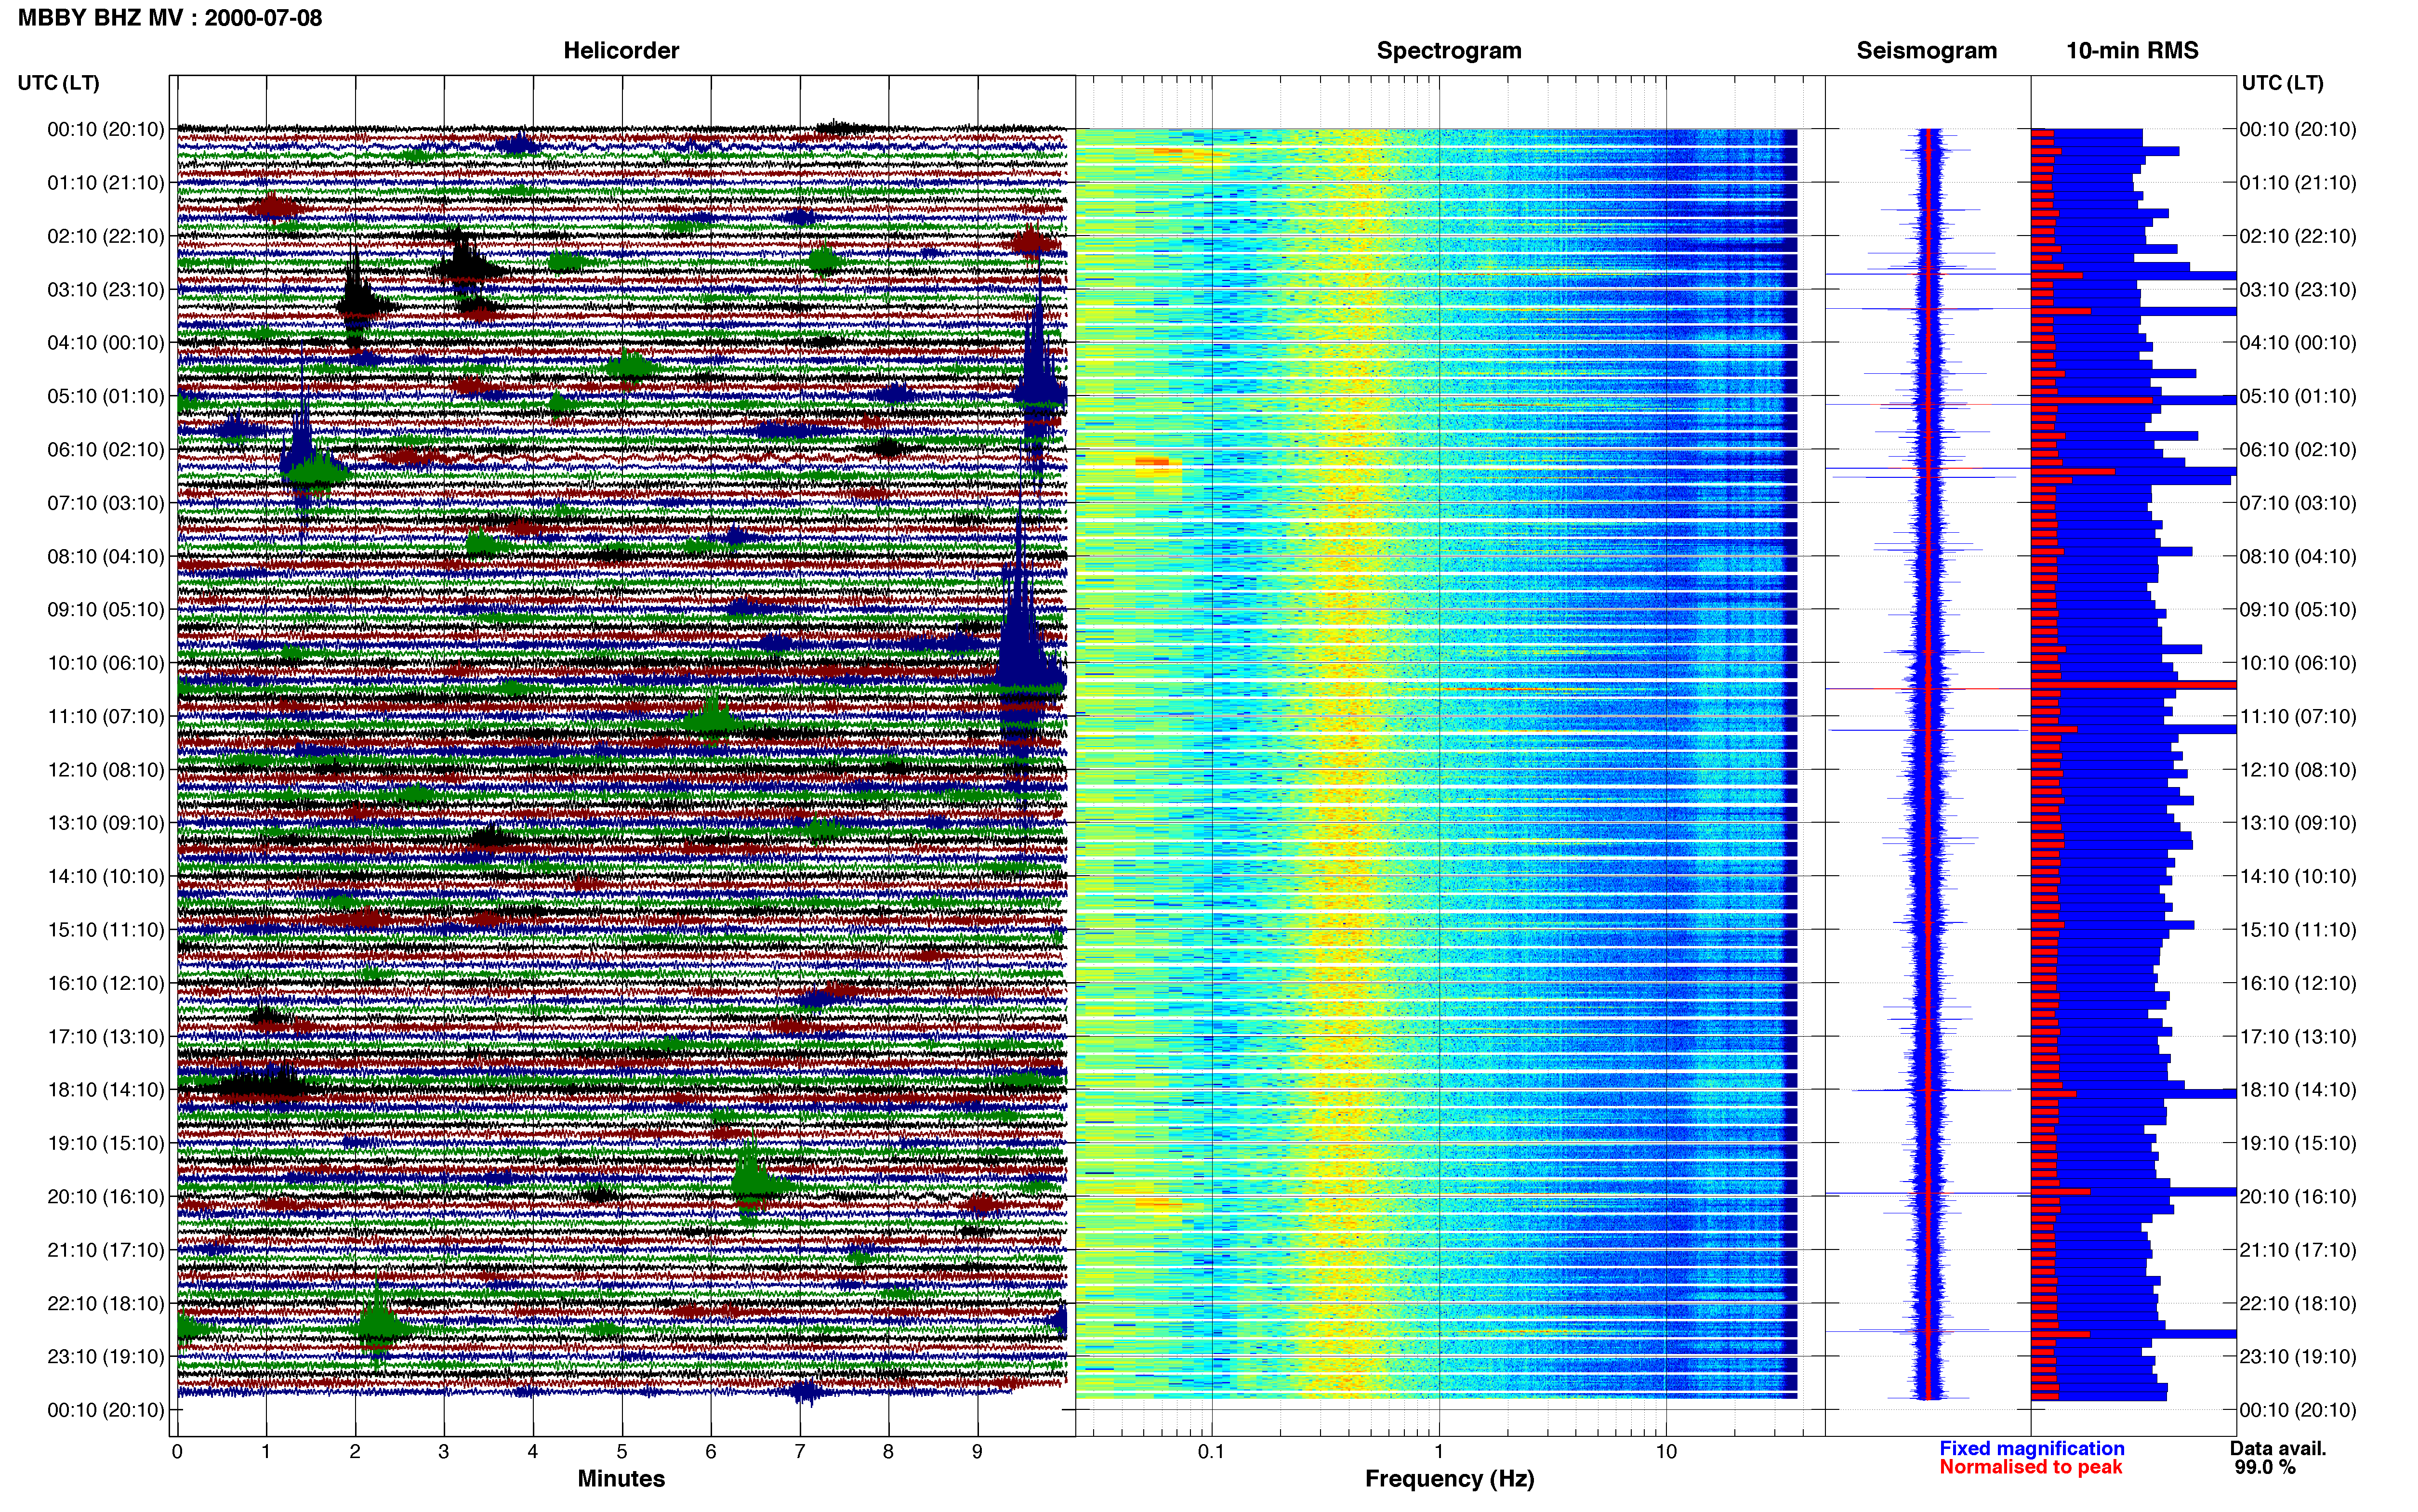
Task: Click the 'Data avail.' label
Action: pos(2278,1448)
